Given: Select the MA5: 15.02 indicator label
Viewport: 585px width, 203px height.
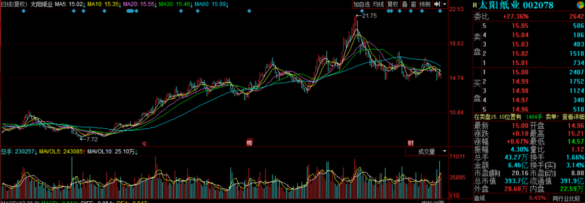Looking at the screenshot, I should [70, 4].
